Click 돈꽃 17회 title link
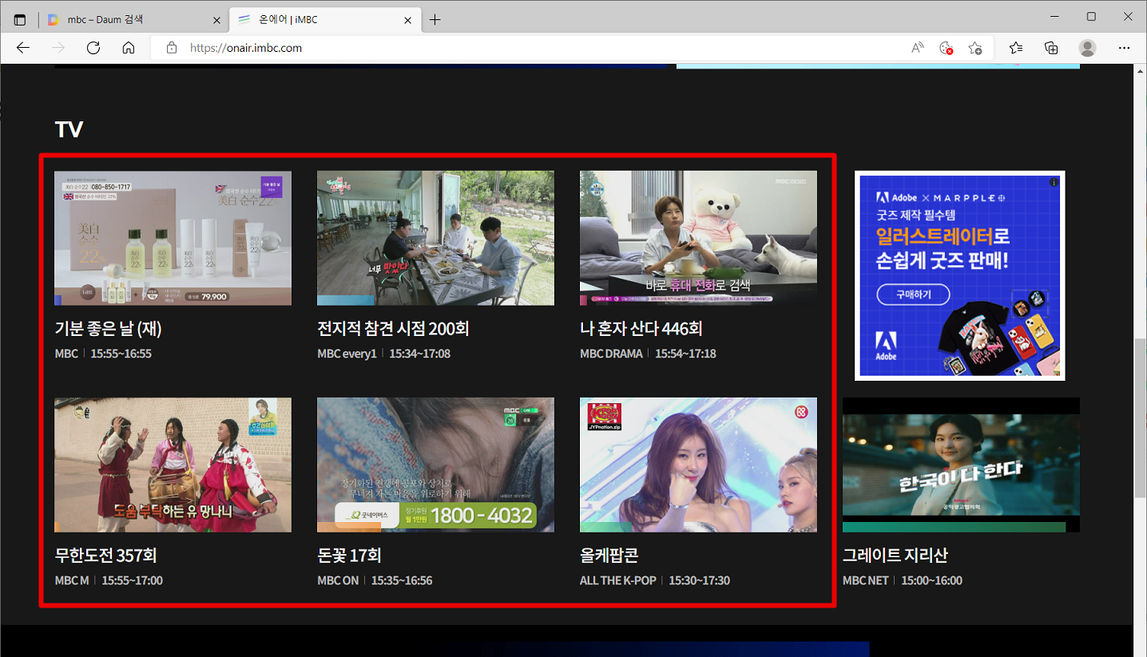The height and width of the screenshot is (657, 1147). [x=349, y=556]
